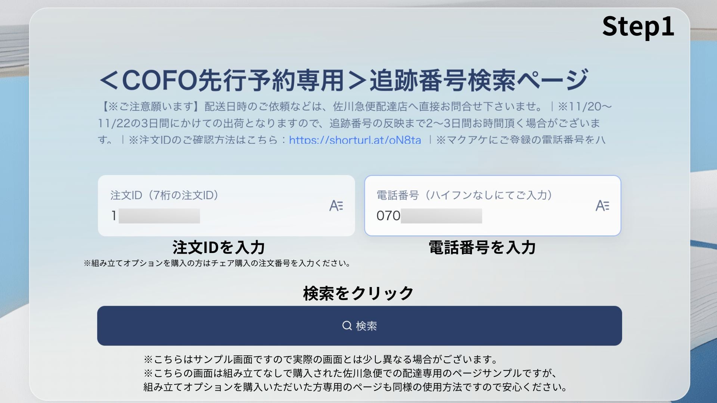Open the shorturl.at/oN8ta link
The height and width of the screenshot is (403, 717).
355,140
